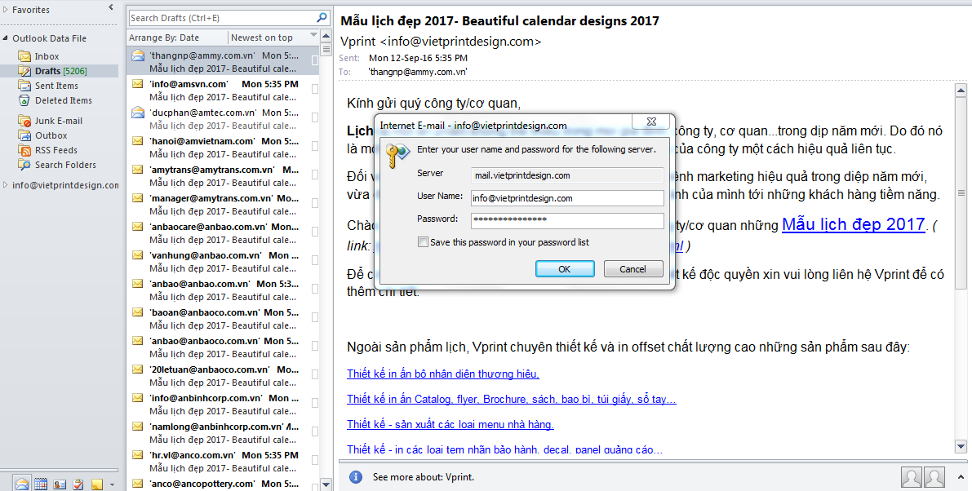Open the 'Newest on top' sort dropdown arrow
The width and height of the screenshot is (972, 491).
pos(313,35)
